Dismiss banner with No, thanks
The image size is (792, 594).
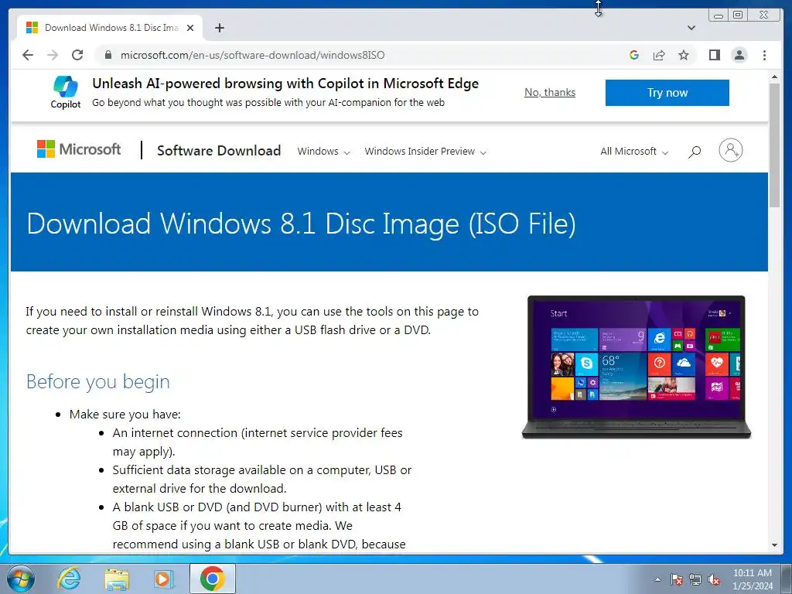click(x=550, y=93)
